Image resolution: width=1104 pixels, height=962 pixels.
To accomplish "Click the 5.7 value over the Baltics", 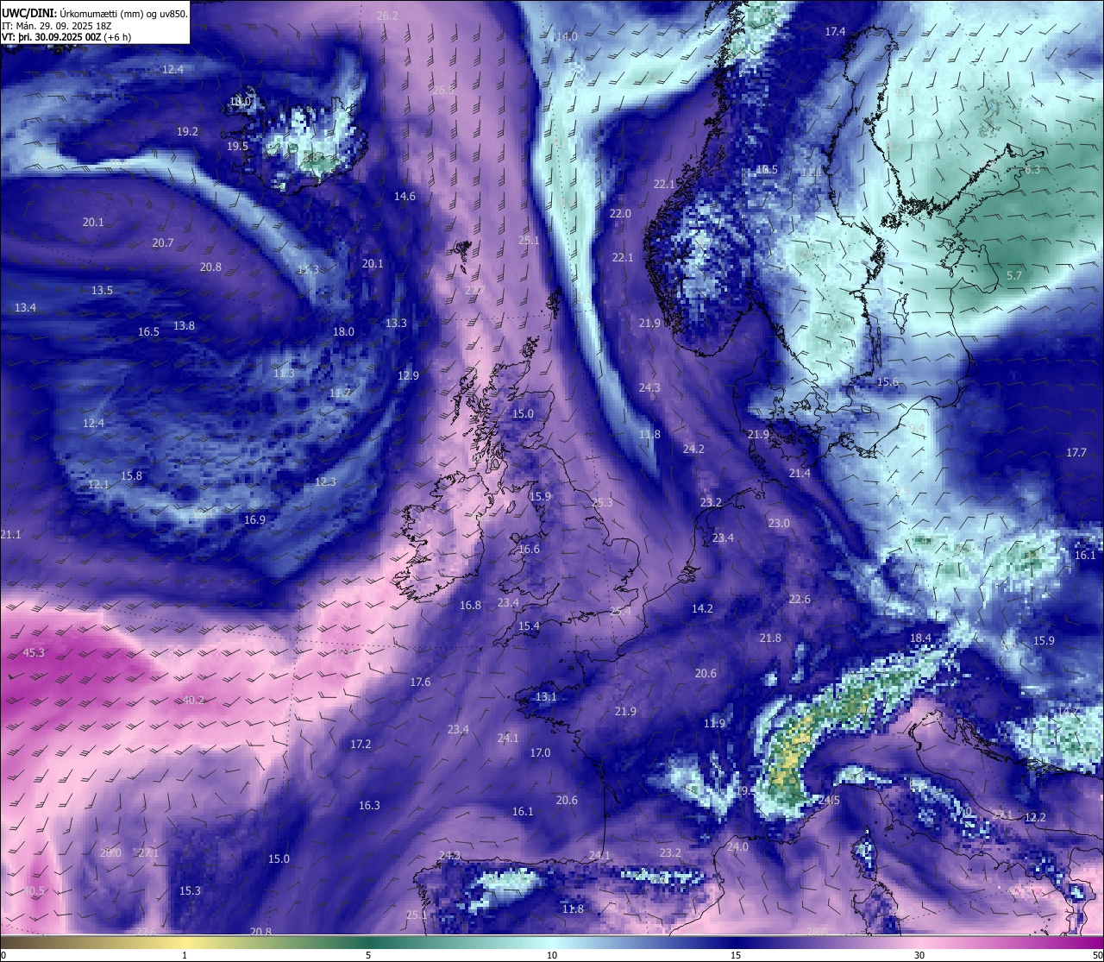I will coord(1014,276).
